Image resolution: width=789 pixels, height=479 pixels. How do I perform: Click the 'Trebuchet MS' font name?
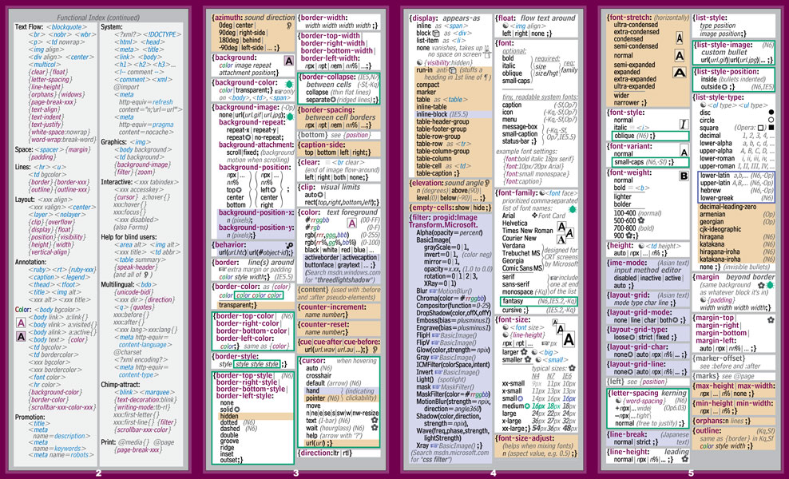[521, 253]
